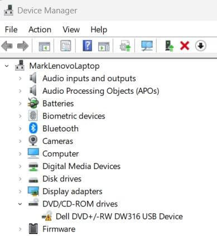Click the Batteries category icon
The image size is (217, 236).
[33, 103]
